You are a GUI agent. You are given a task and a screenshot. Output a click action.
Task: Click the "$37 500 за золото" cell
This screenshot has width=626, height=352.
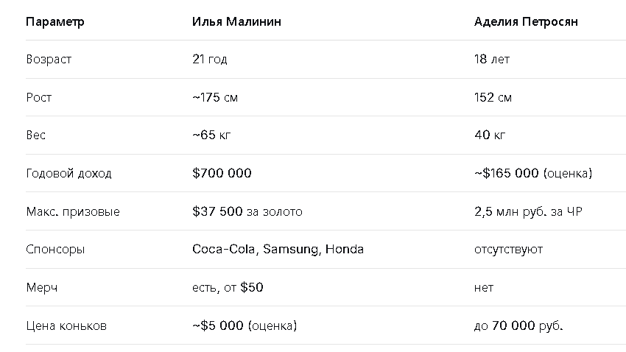(x=247, y=211)
